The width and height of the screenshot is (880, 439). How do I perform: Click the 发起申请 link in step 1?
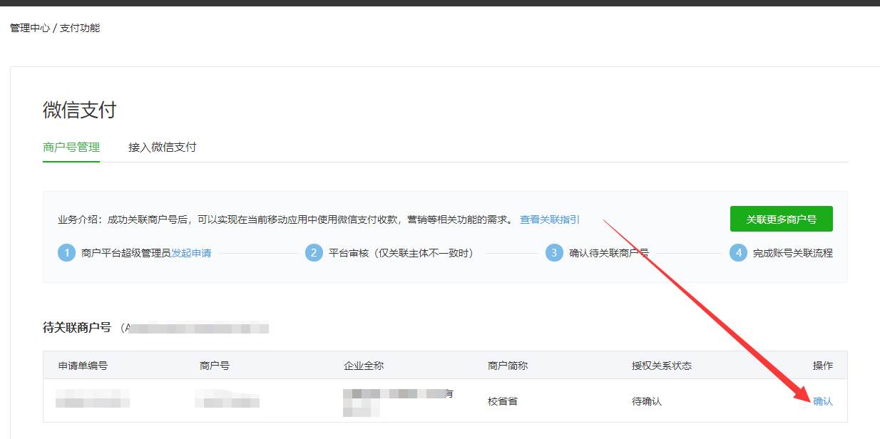(191, 253)
